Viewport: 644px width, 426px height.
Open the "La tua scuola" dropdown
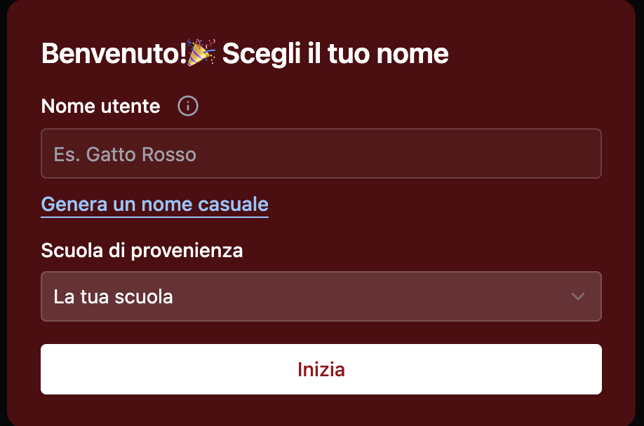click(321, 296)
